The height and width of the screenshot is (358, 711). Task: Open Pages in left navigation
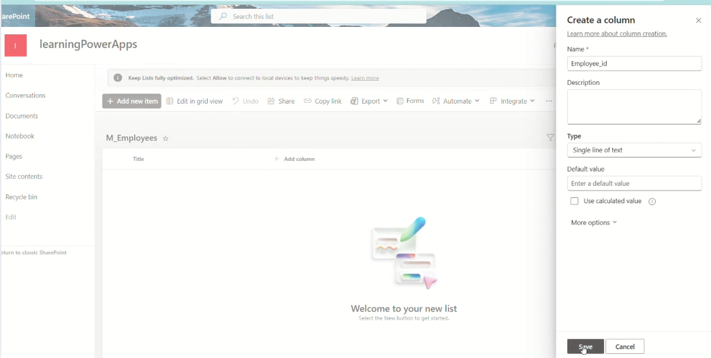point(13,156)
